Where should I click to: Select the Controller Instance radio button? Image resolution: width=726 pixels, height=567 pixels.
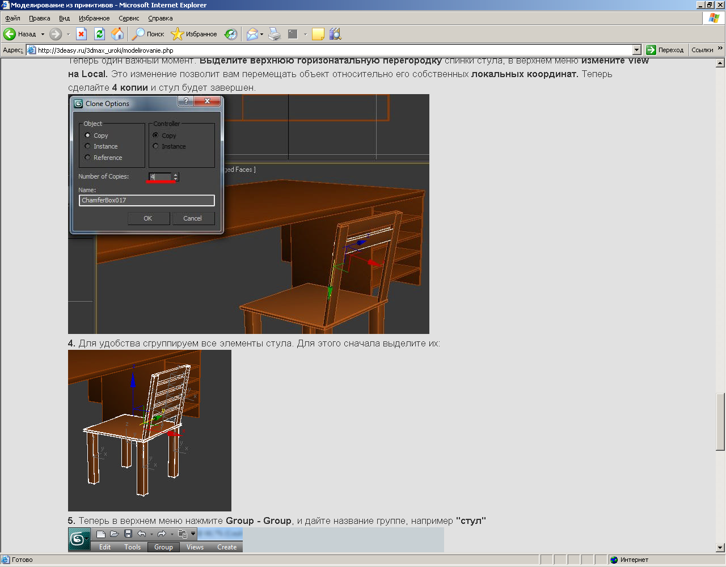[155, 146]
